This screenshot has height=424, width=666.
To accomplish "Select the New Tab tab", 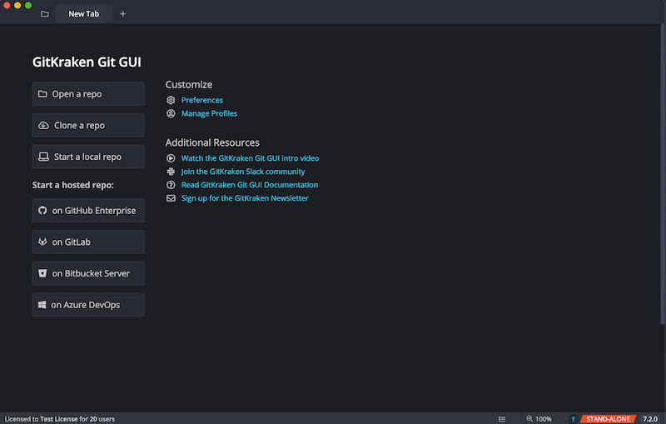I will [x=83, y=14].
